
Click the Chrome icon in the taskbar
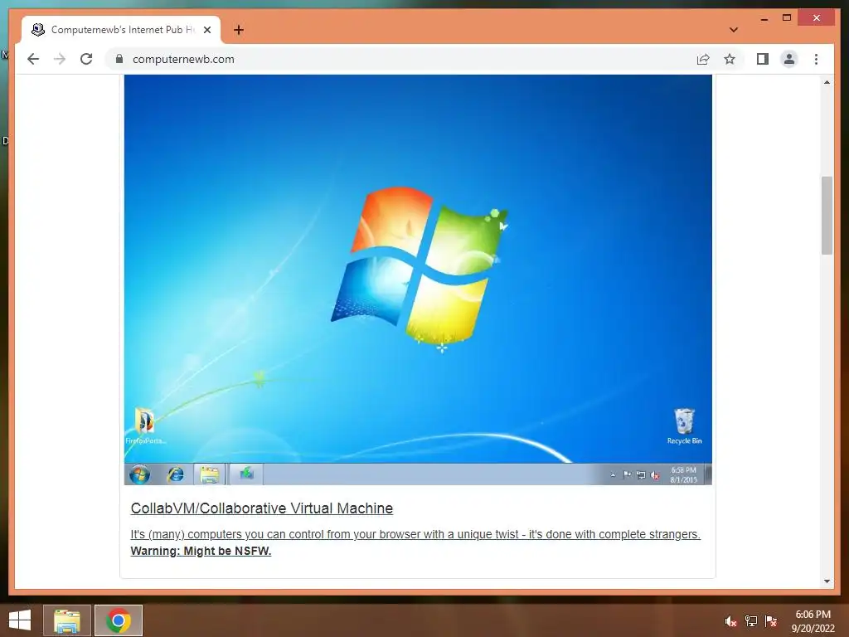(119, 620)
